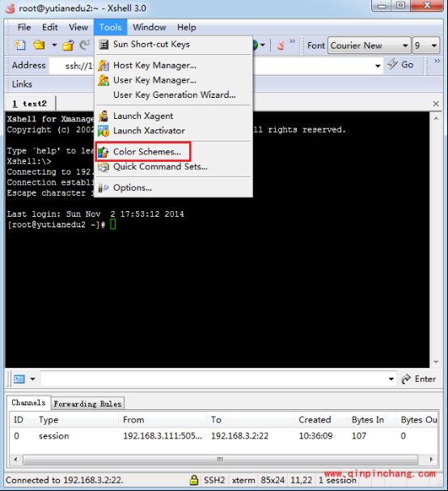448x491 pixels.
Task: Open Host Key Manager
Action: pyautogui.click(x=173, y=66)
